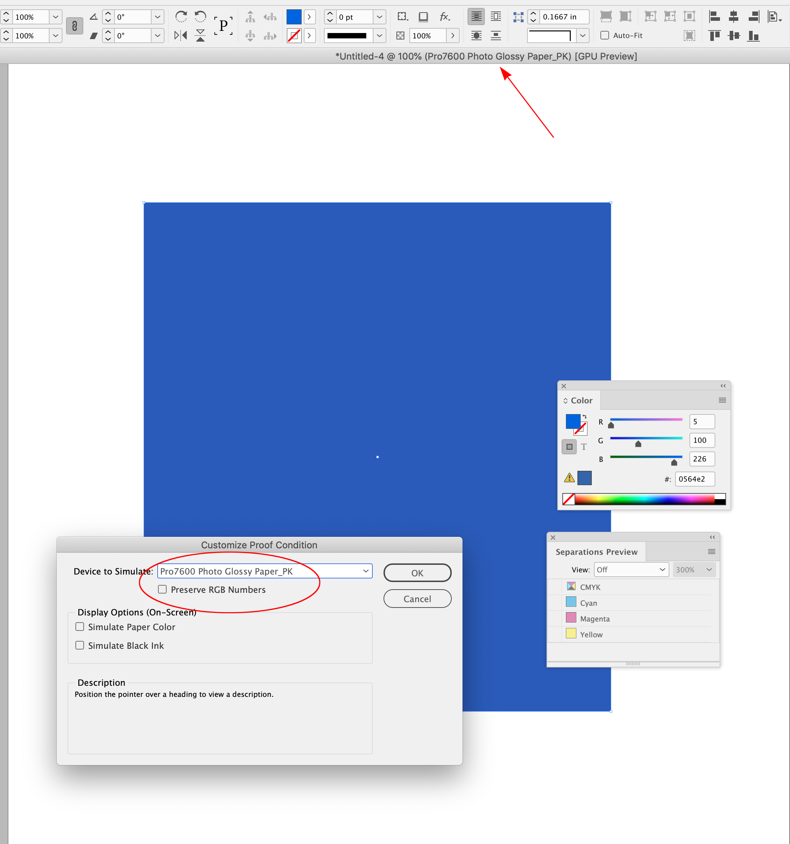Open the fx effects menu
Screen dimensions: 790x844
(x=445, y=17)
